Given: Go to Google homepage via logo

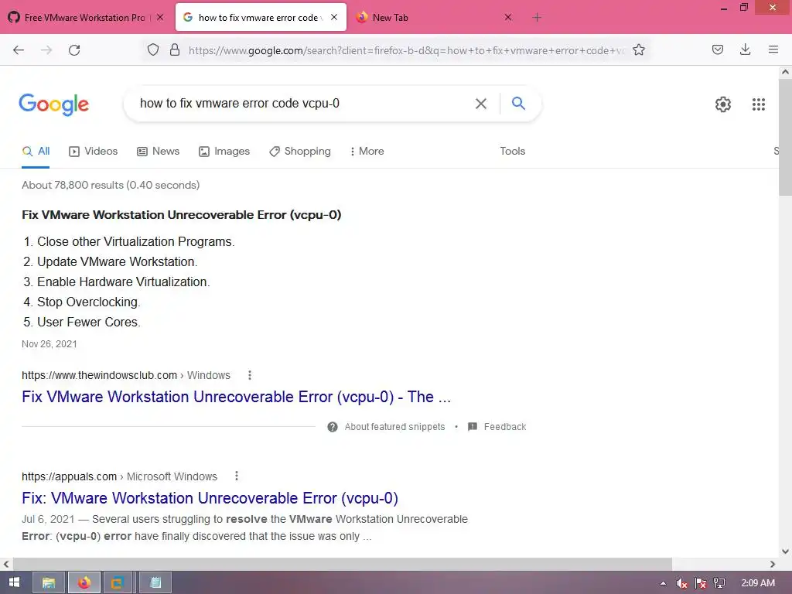Looking at the screenshot, I should pyautogui.click(x=54, y=104).
